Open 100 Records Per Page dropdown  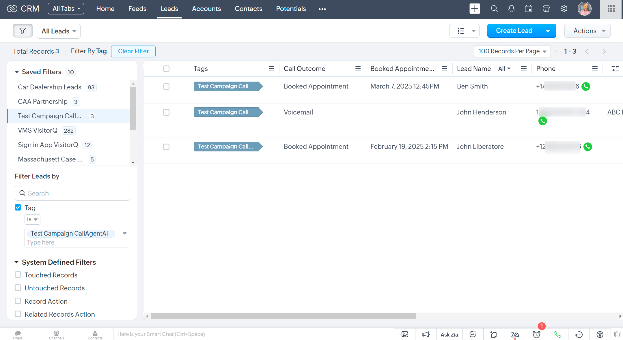(512, 51)
